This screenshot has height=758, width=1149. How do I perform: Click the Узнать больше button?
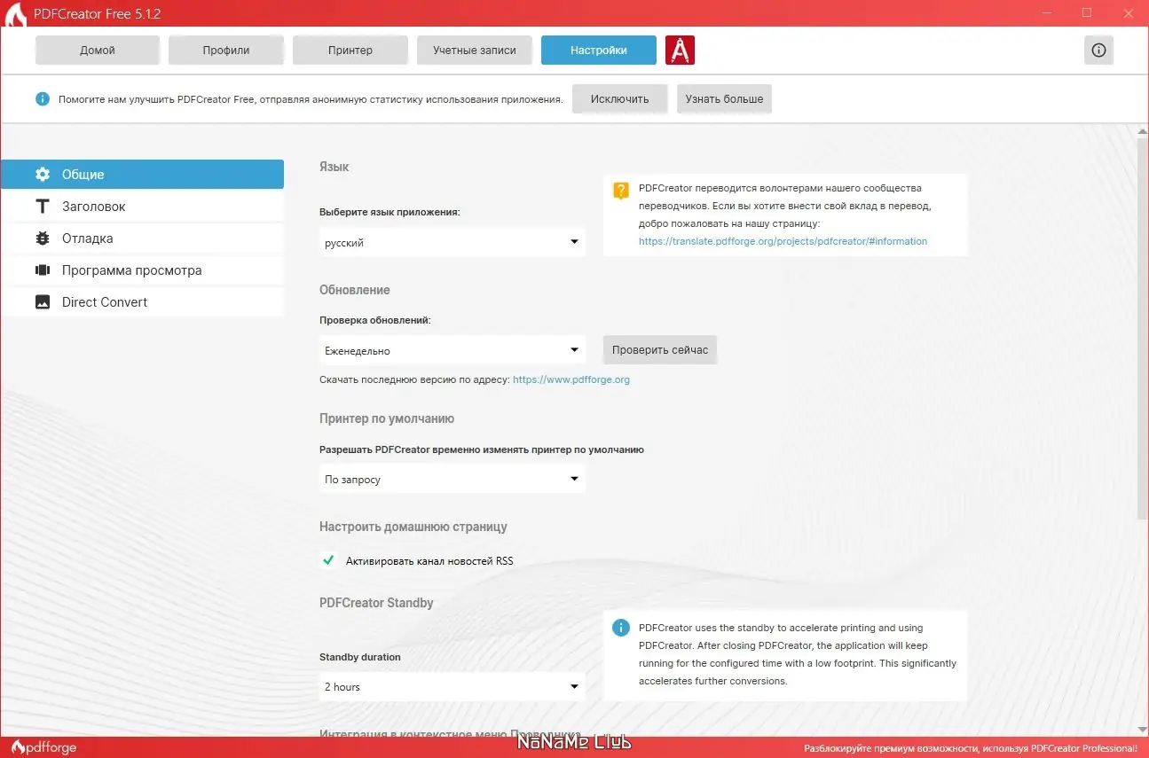(725, 98)
